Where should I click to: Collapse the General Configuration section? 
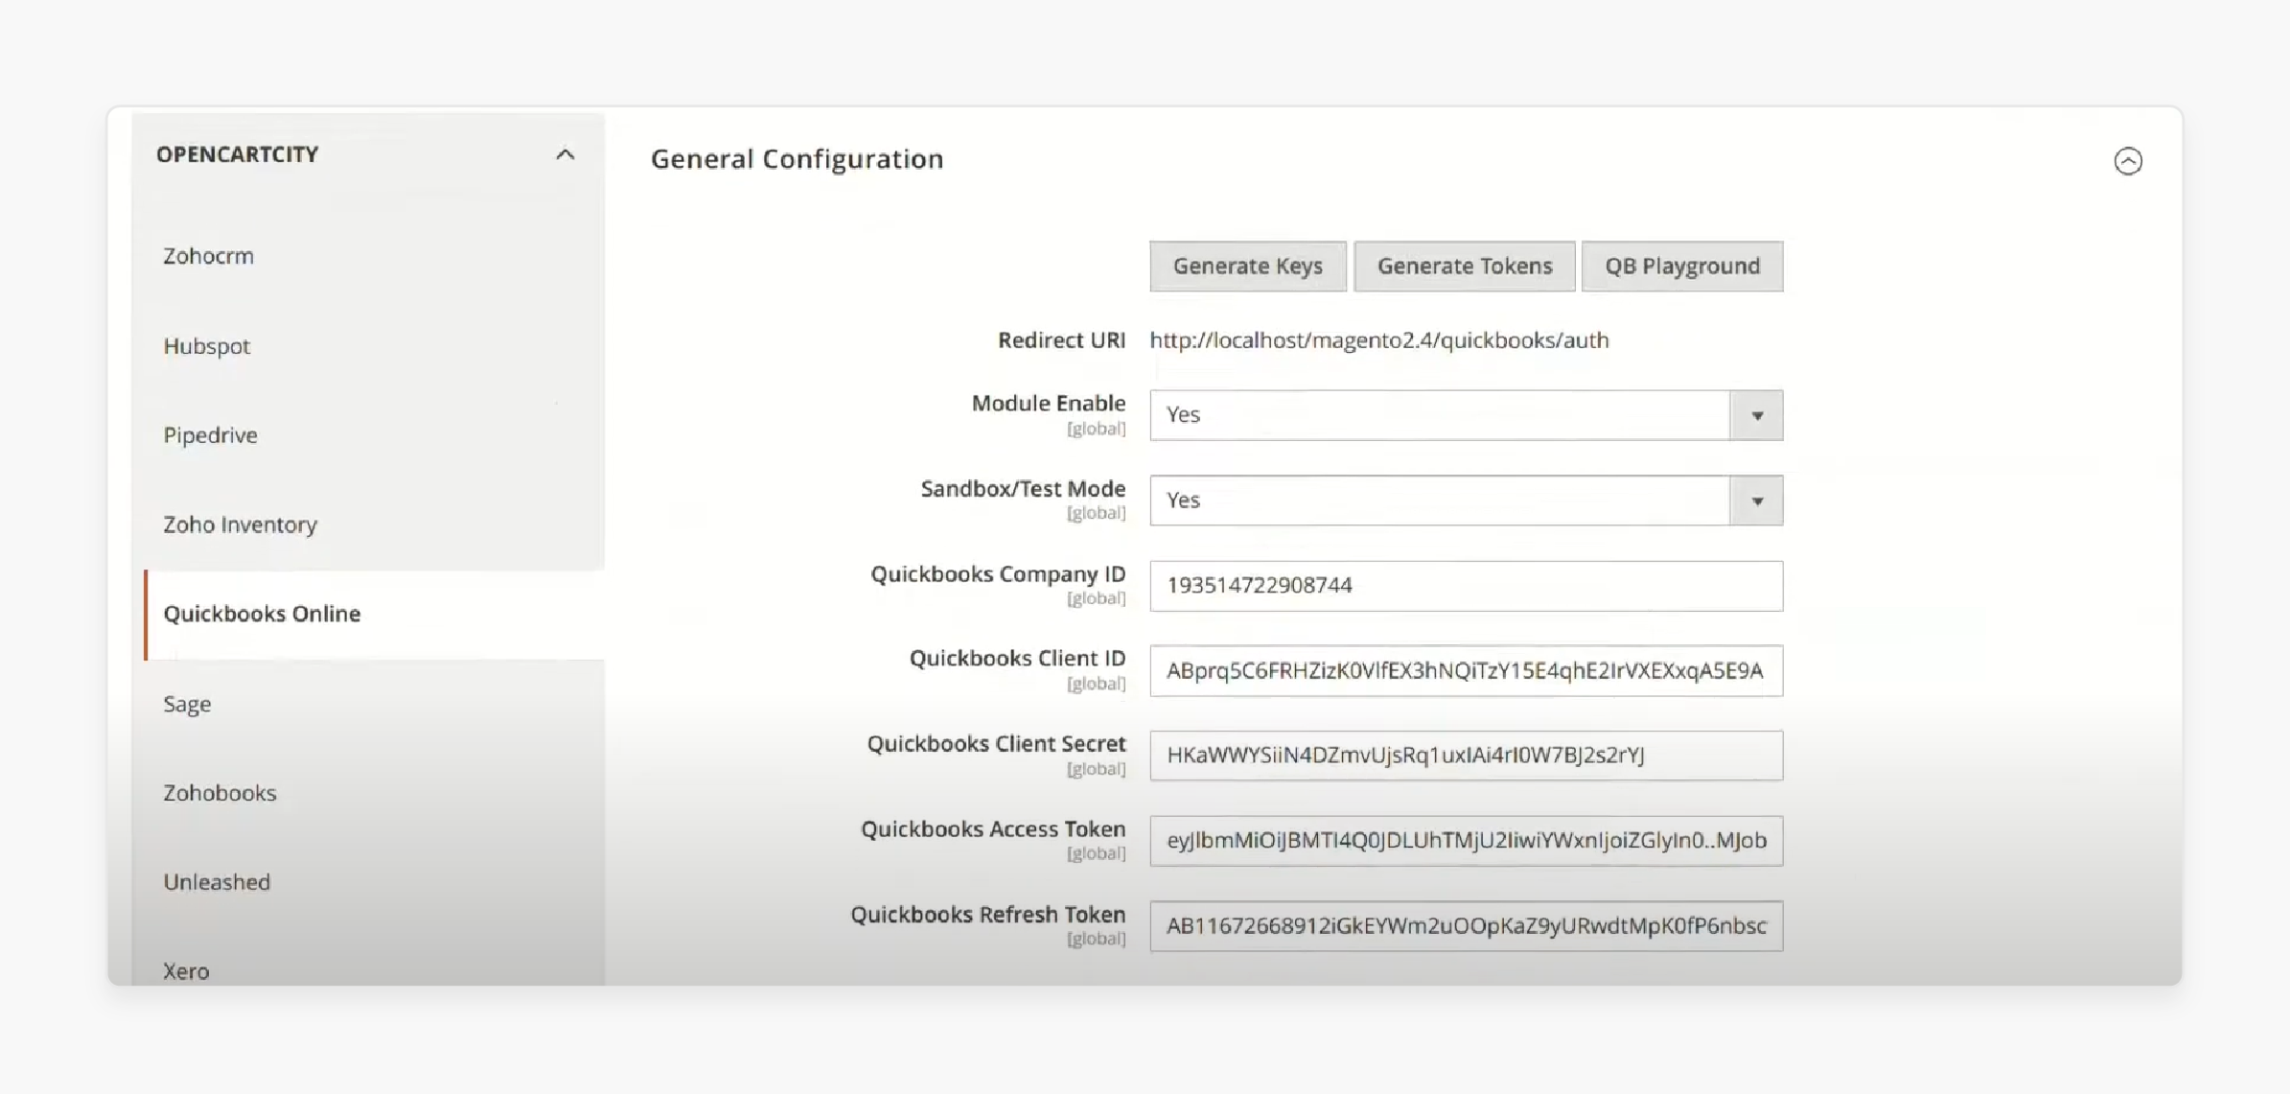click(2127, 161)
